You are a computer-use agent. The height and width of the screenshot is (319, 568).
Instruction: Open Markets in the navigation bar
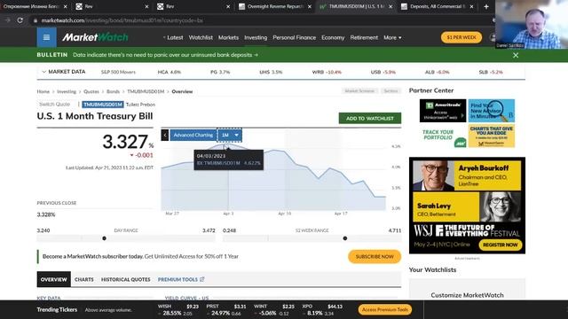tap(228, 37)
